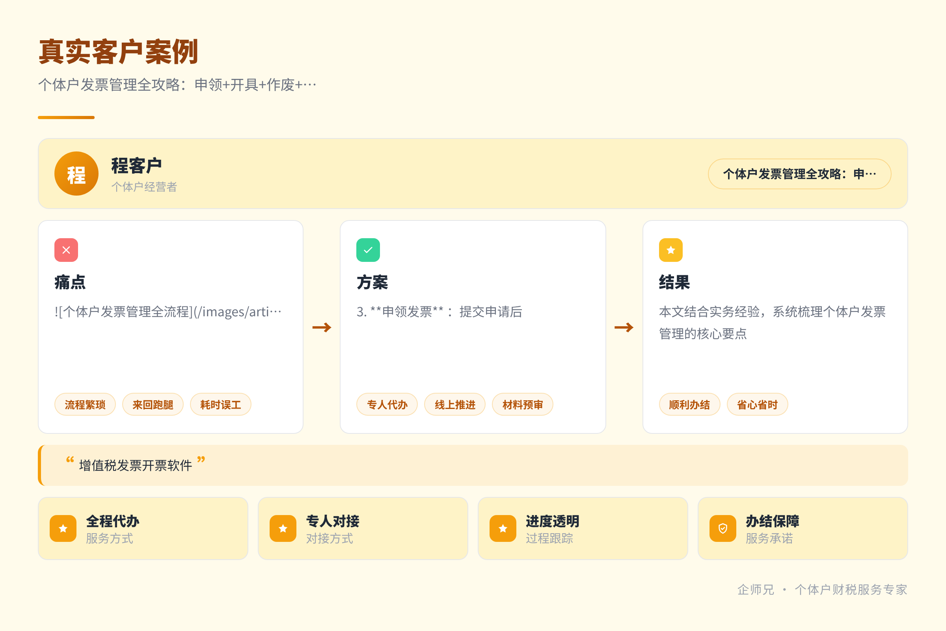Click the 线上推进 tag
Image resolution: width=946 pixels, height=631 pixels.
click(455, 404)
